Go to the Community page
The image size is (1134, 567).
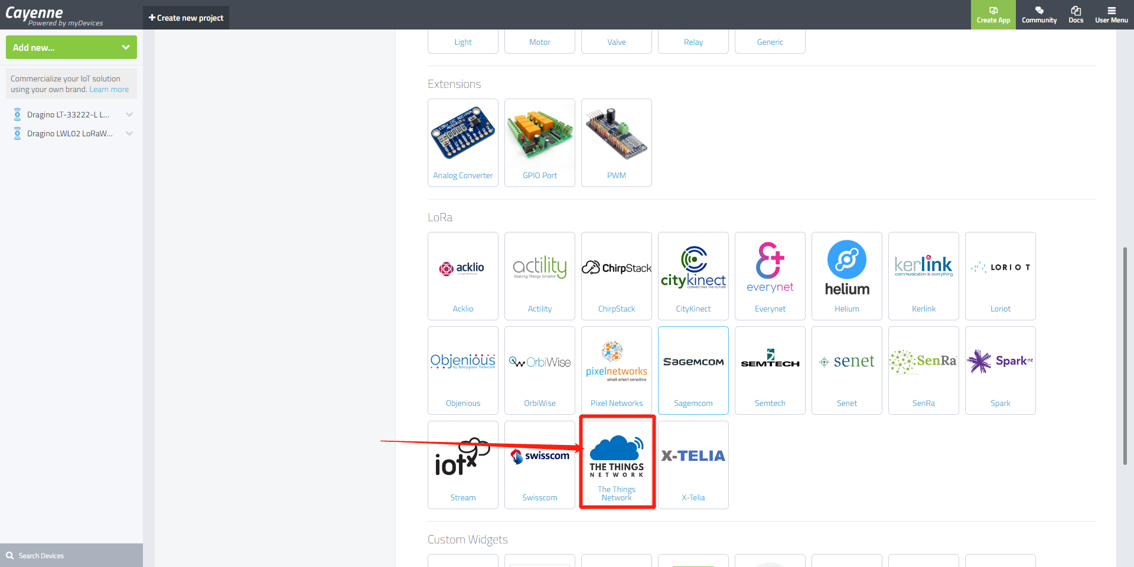pyautogui.click(x=1039, y=15)
